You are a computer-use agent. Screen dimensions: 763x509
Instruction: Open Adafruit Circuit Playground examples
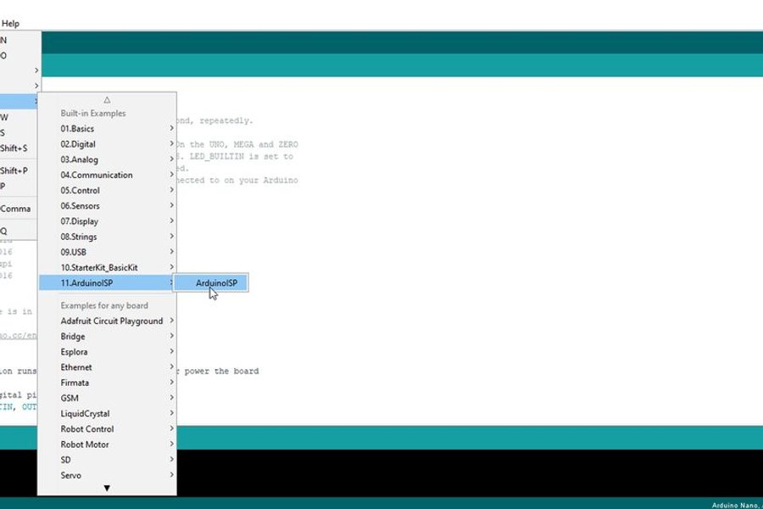[x=107, y=321]
